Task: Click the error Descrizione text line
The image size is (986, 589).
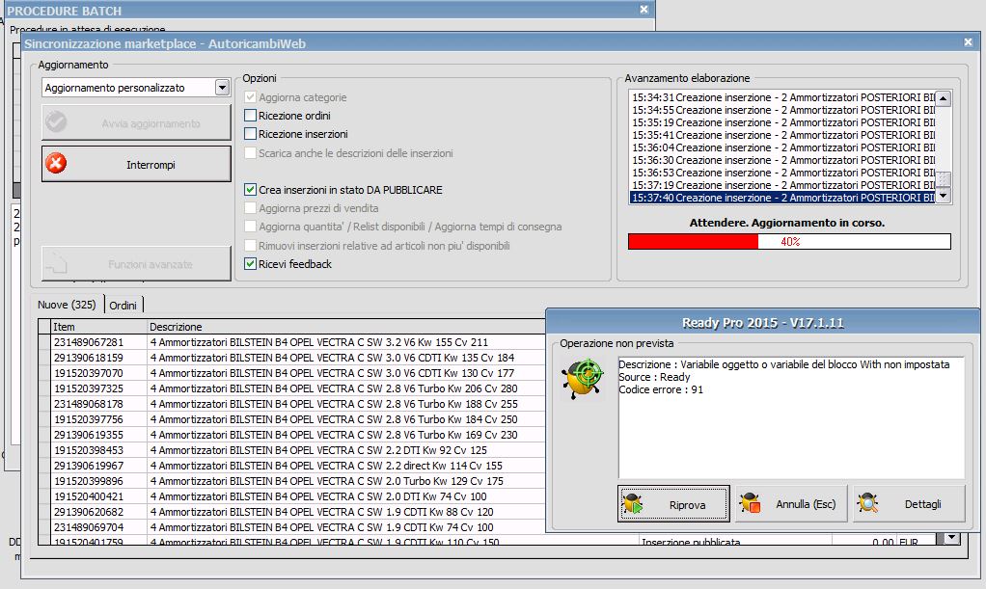Action: coord(783,364)
